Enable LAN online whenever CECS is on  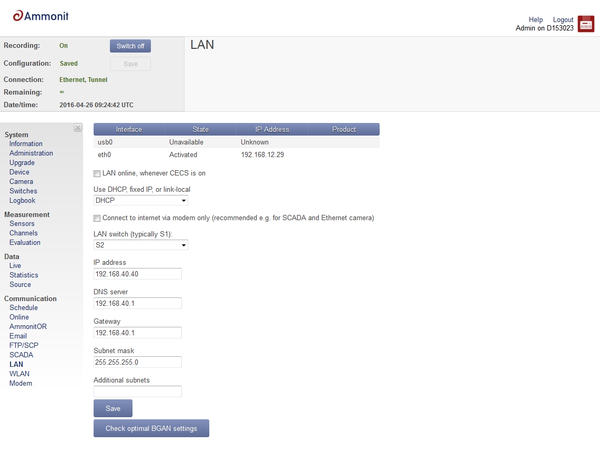[97, 173]
